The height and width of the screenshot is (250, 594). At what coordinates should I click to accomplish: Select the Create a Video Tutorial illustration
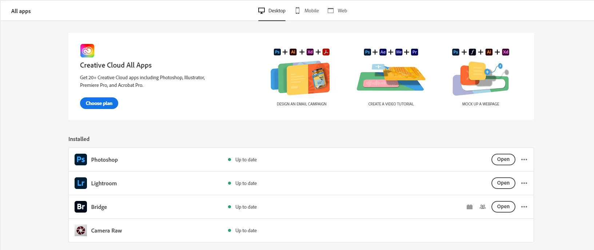click(x=391, y=77)
